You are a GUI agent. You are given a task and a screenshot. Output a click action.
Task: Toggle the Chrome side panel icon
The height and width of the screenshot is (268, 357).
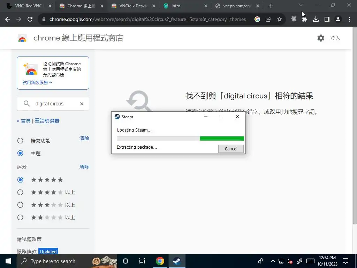[327, 20]
